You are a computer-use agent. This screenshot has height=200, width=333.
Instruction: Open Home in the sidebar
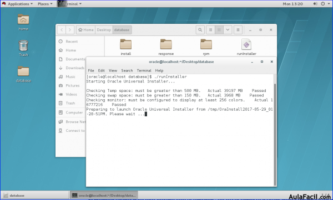tap(70, 50)
